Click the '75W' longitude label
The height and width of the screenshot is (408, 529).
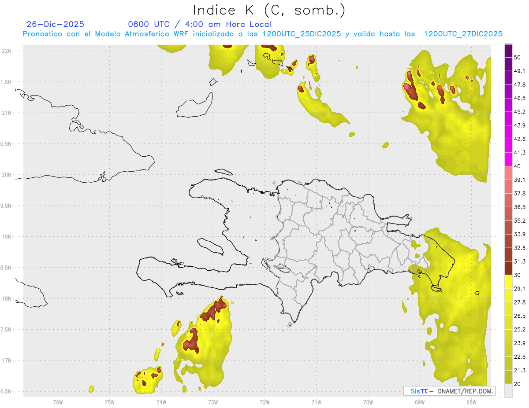point(110,402)
